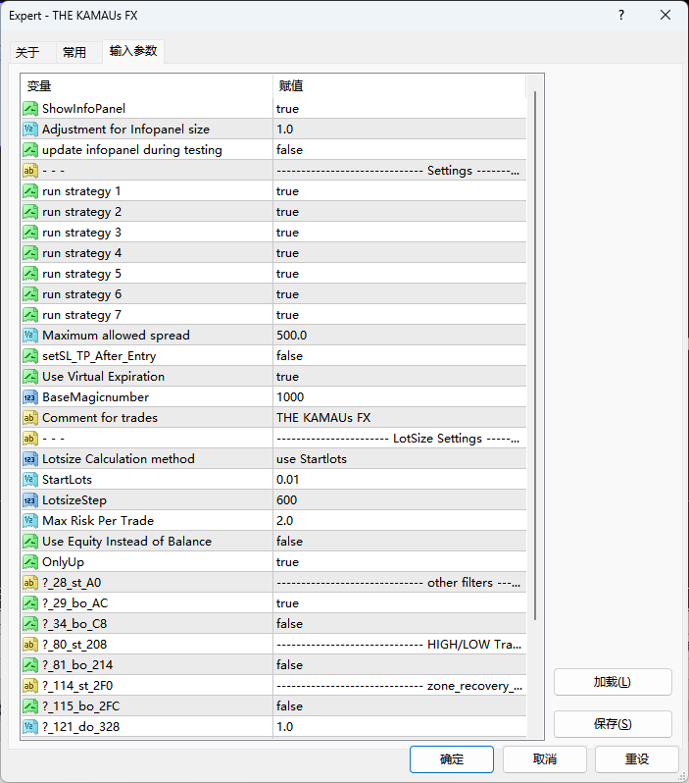Click the OnlyUp boolean type icon
689x783 pixels.
click(30, 562)
